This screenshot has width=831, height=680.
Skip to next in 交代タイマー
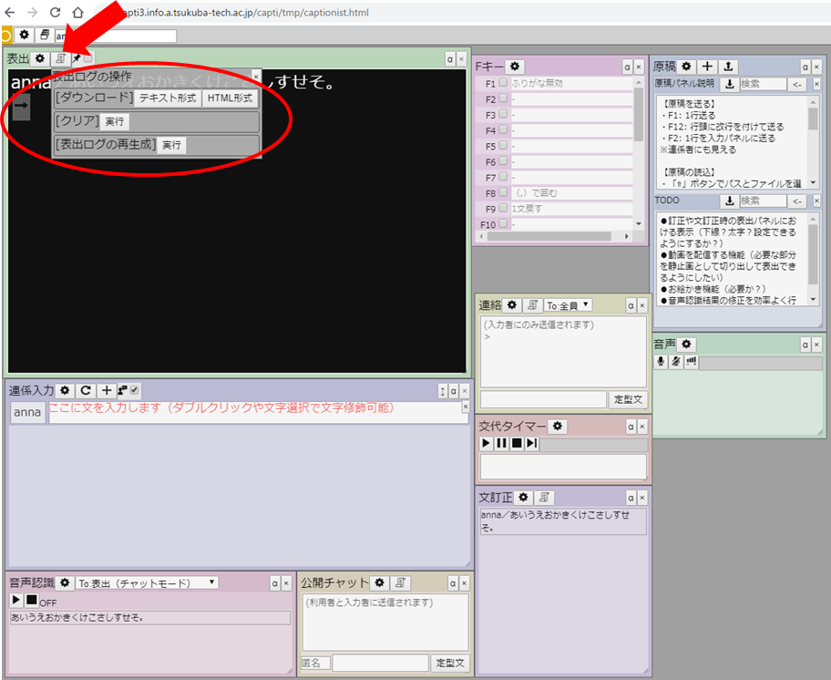click(x=531, y=443)
